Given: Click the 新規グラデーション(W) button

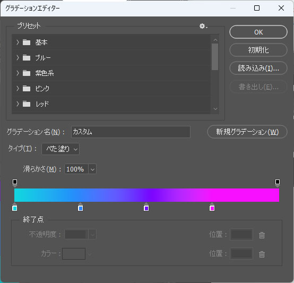Looking at the screenshot, I should point(247,132).
